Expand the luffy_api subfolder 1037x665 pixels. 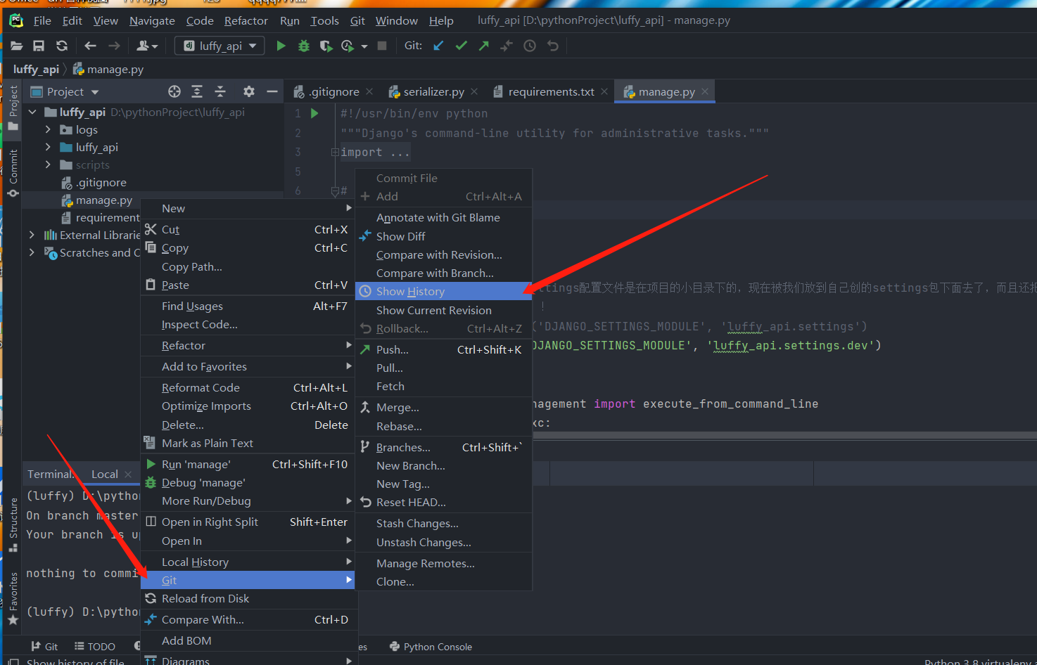click(x=48, y=147)
